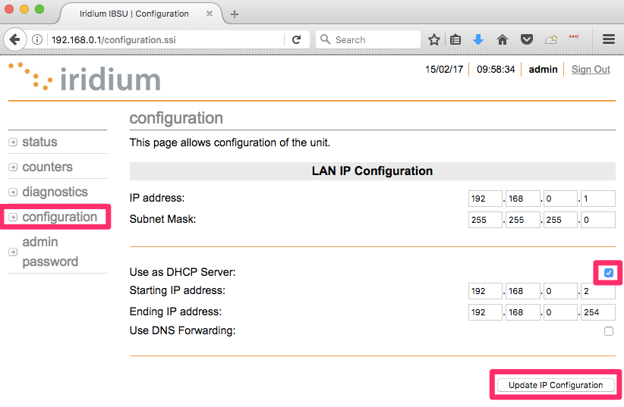The width and height of the screenshot is (624, 407).
Task: Edit last octet 2 of Starting IP address
Action: [598, 291]
